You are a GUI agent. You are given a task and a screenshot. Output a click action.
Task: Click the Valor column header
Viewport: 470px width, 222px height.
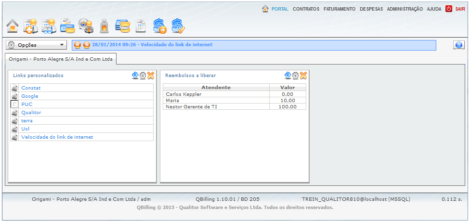click(287, 87)
